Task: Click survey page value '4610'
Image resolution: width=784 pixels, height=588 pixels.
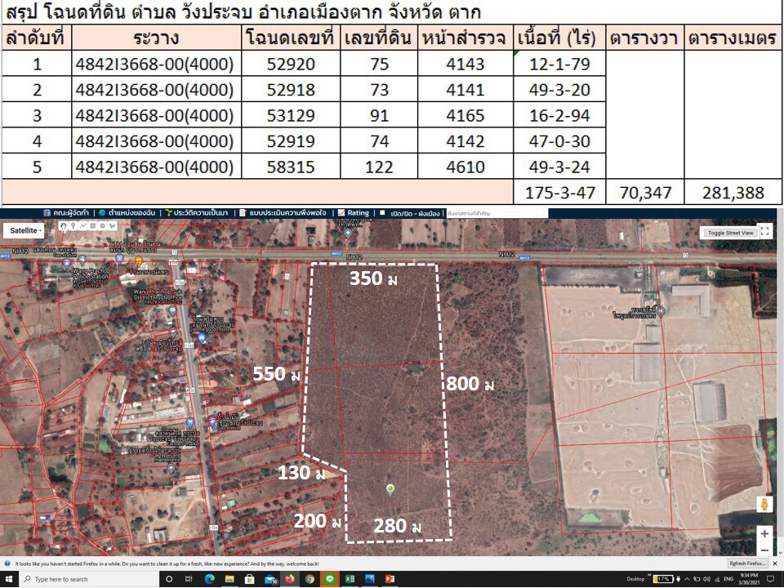Action: tap(465, 167)
